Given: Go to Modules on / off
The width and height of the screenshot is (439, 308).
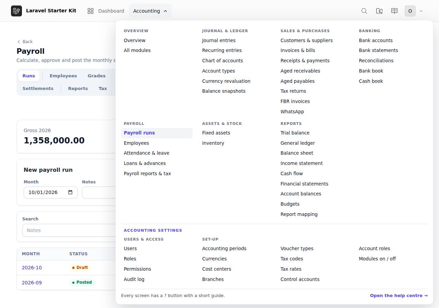Looking at the screenshot, I should coord(377,259).
